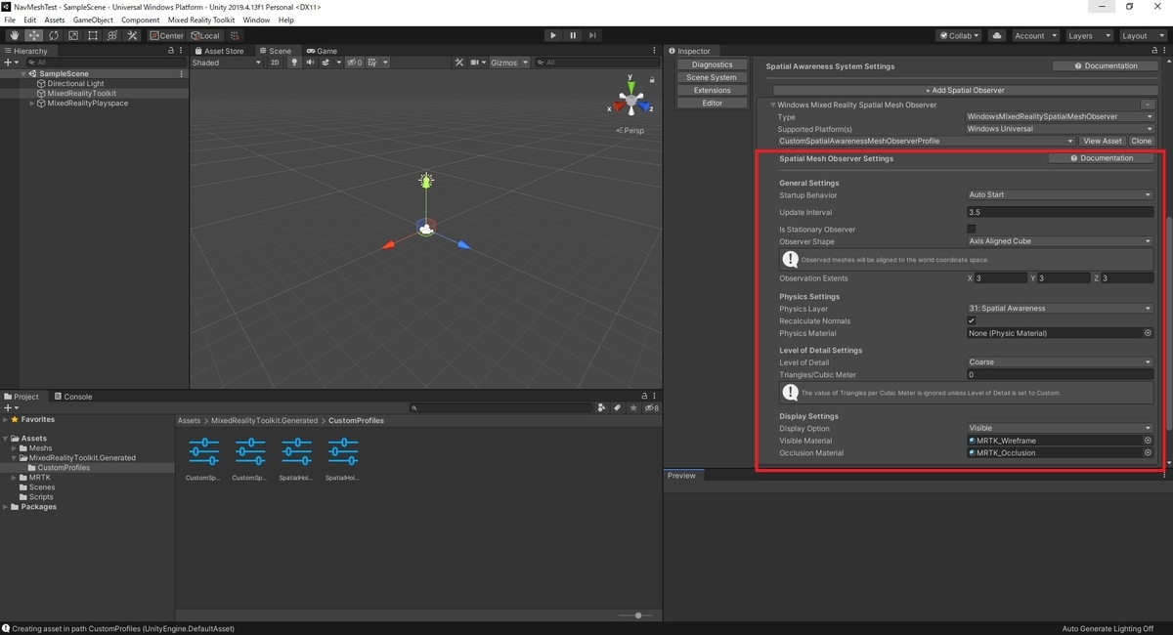Open the Diagnostics settings section
The width and height of the screenshot is (1173, 635).
[712, 64]
